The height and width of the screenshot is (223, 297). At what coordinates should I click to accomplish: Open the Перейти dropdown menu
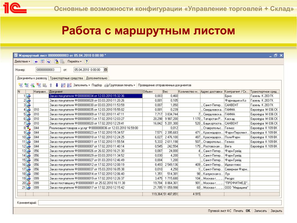[x=75, y=62]
